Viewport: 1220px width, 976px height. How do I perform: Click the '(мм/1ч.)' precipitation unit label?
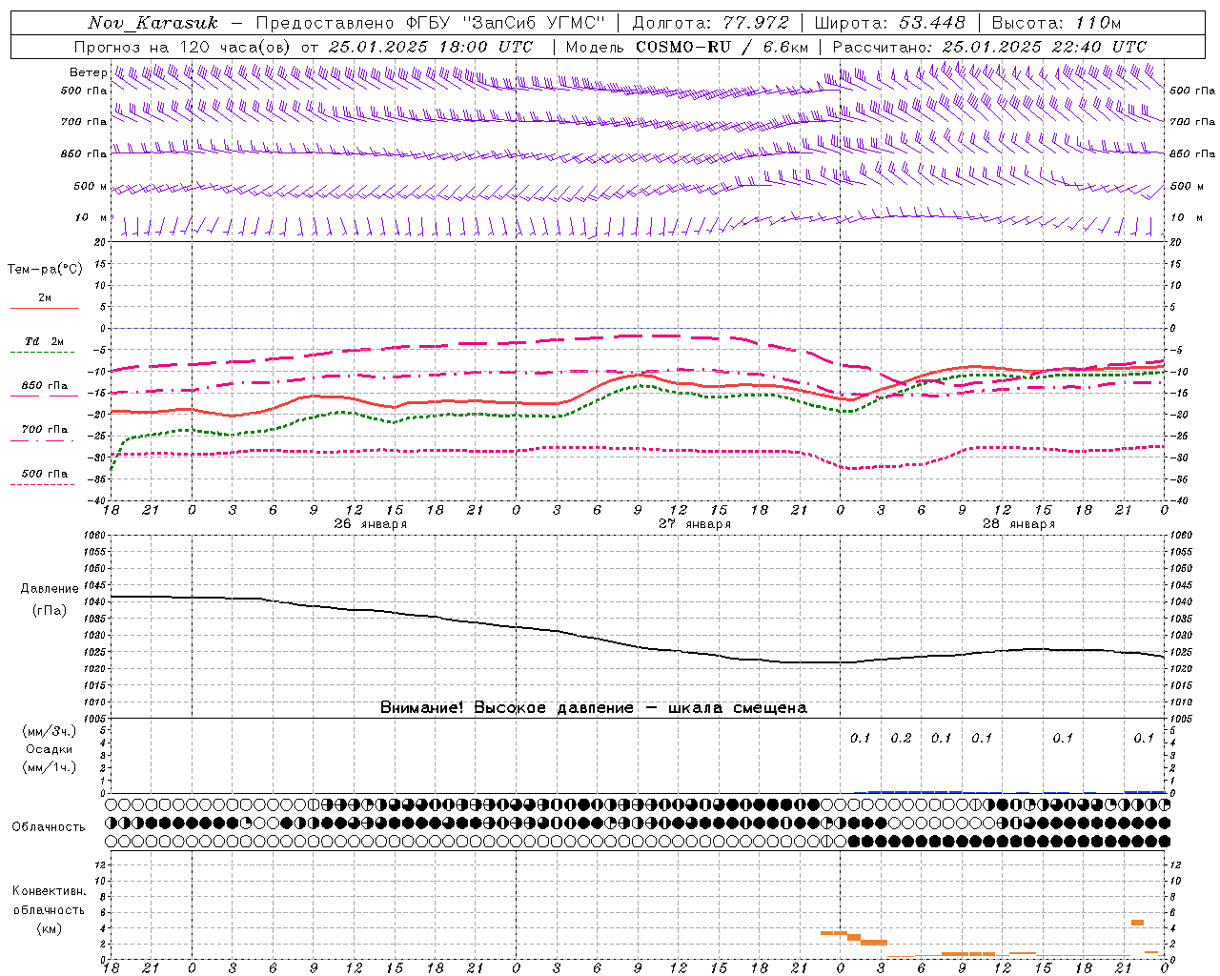pyautogui.click(x=50, y=767)
